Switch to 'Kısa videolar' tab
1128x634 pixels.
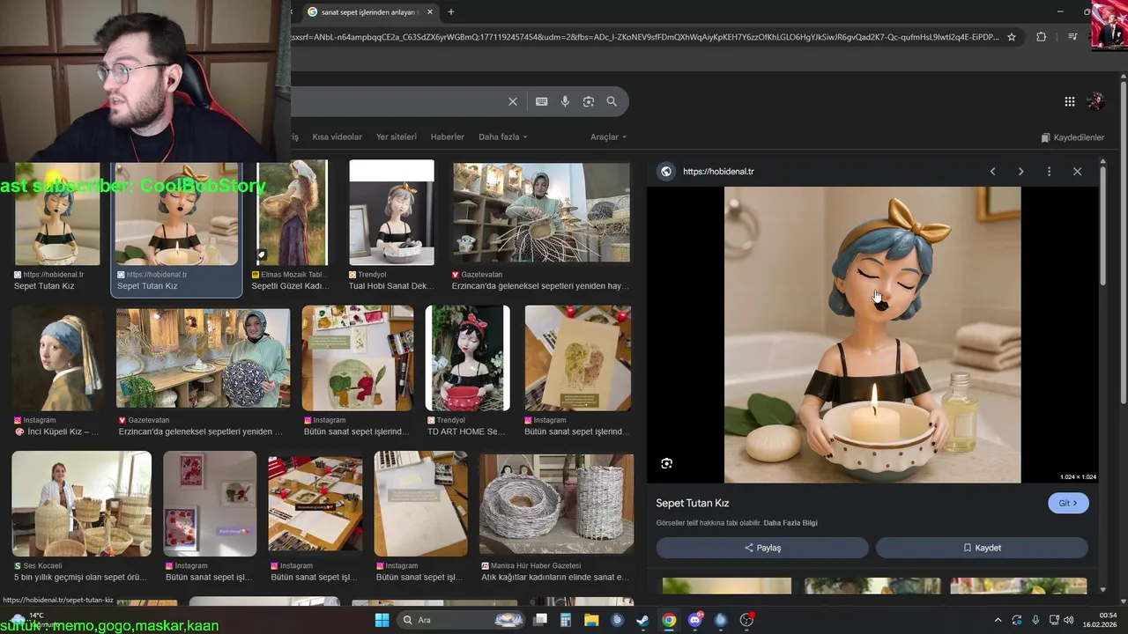point(337,137)
